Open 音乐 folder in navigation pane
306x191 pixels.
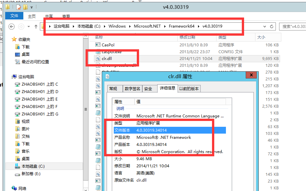26,151
